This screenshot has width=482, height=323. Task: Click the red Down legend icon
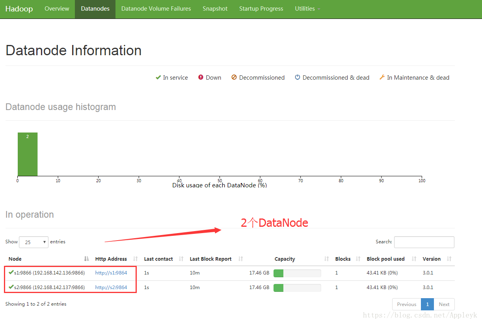pos(201,78)
